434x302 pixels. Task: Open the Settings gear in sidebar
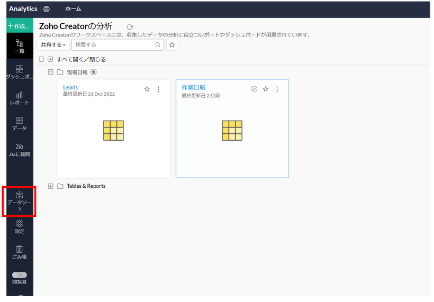coord(20,227)
